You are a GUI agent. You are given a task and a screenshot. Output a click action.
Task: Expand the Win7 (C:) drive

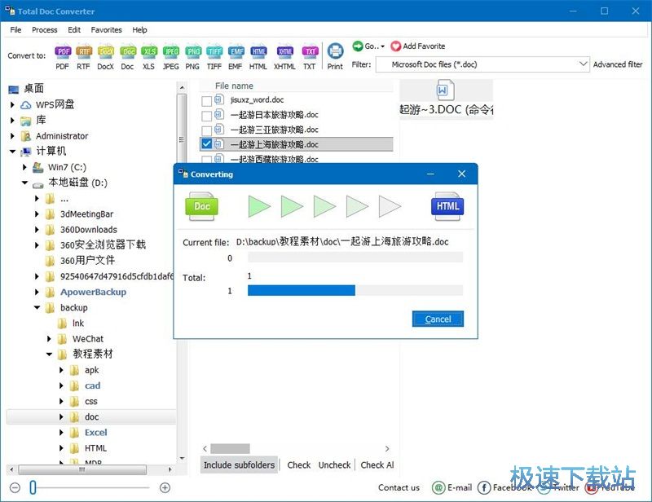(x=24, y=167)
